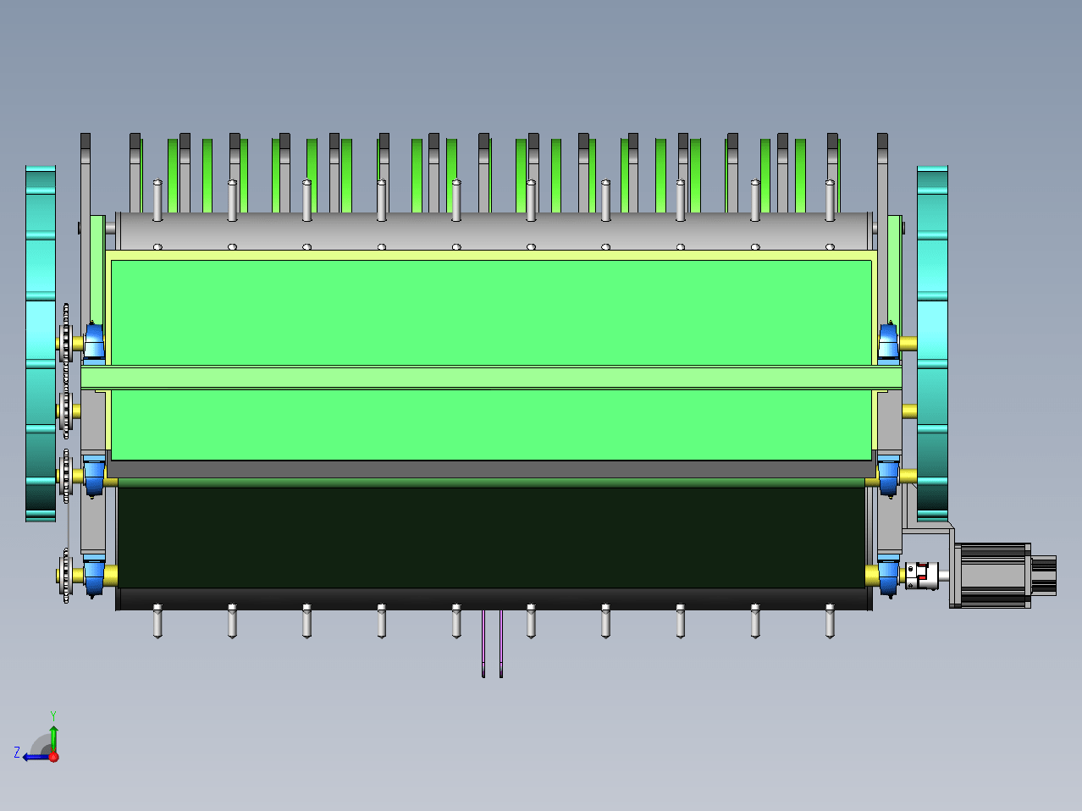Pick the right cyan ground wheel
The height and width of the screenshot is (811, 1082).
point(932,343)
